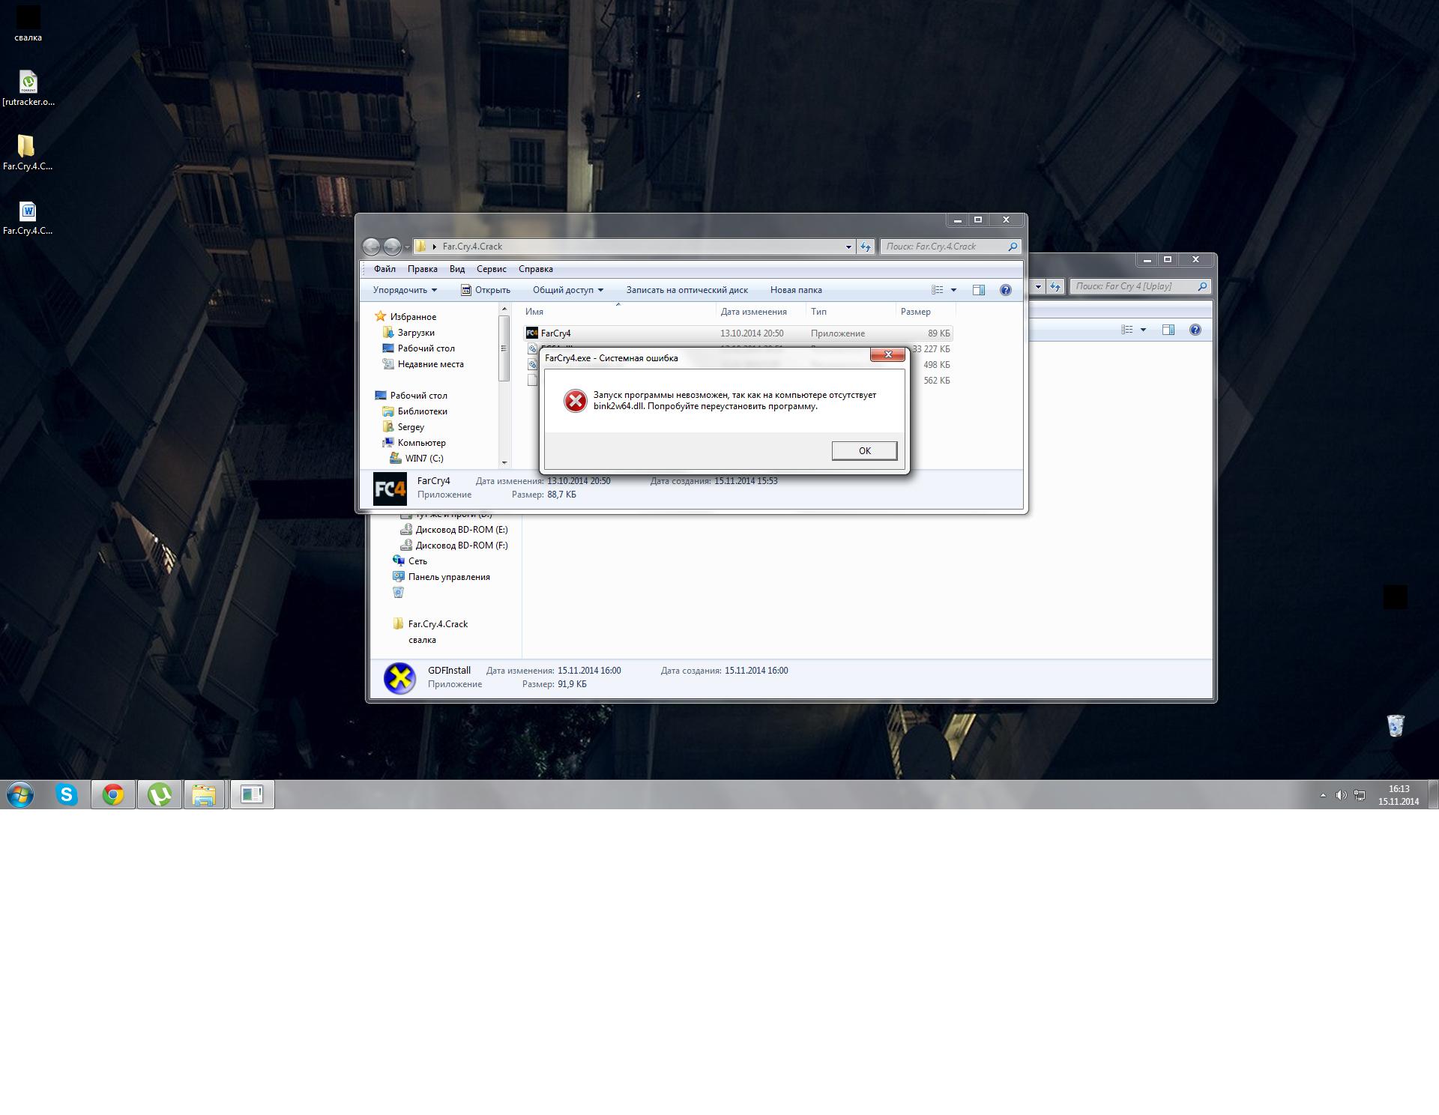The height and width of the screenshot is (1115, 1439).
Task: Select Far.Cry.4.Crack folder in back window tree
Action: pyautogui.click(x=438, y=624)
